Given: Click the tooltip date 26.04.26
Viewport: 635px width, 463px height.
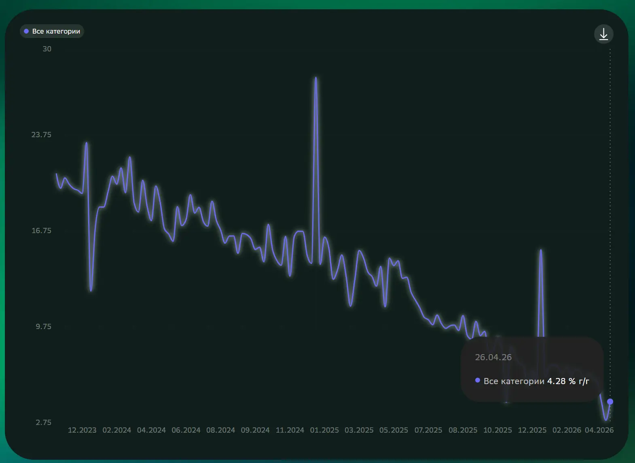Looking at the screenshot, I should [x=493, y=357].
